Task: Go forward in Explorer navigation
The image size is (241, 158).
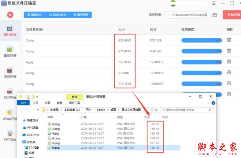Action: 28,110
